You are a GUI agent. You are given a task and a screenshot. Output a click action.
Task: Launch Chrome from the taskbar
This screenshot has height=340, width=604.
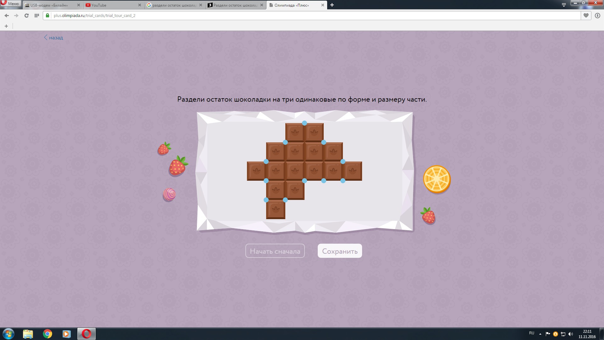pyautogui.click(x=48, y=334)
